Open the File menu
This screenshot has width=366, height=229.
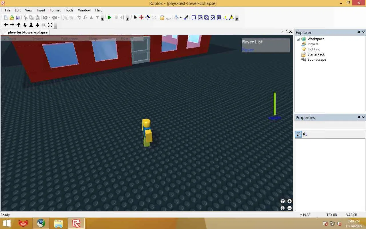coord(8,10)
